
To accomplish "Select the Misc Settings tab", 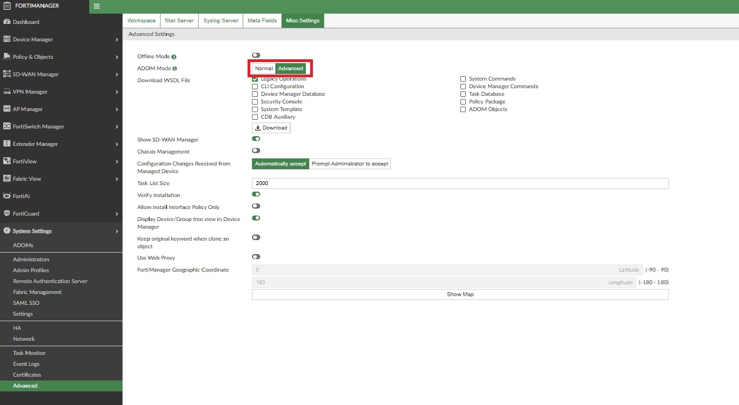I will pos(303,20).
